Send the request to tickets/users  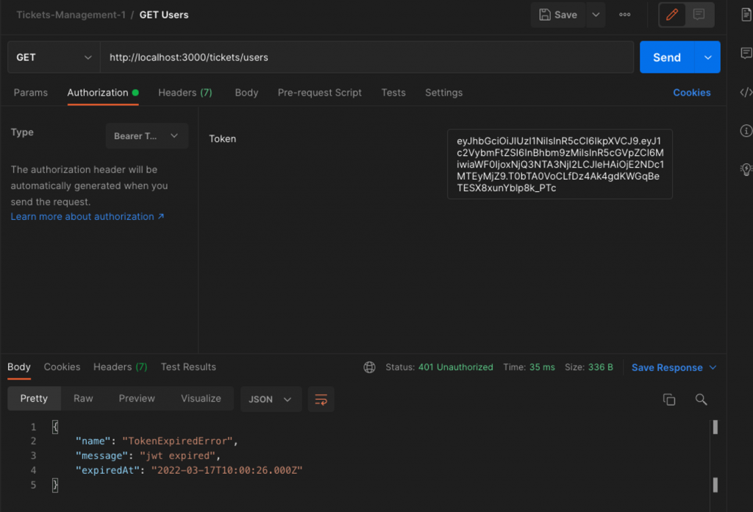(x=665, y=57)
